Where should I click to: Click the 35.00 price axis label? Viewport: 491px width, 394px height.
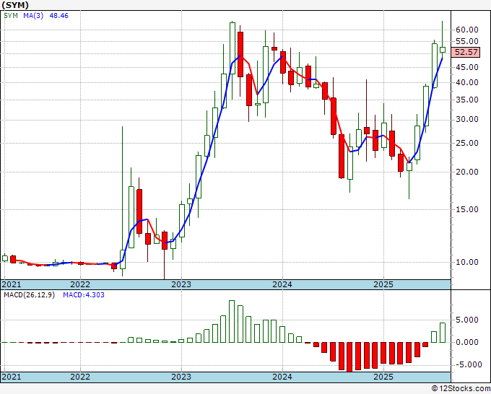(467, 100)
